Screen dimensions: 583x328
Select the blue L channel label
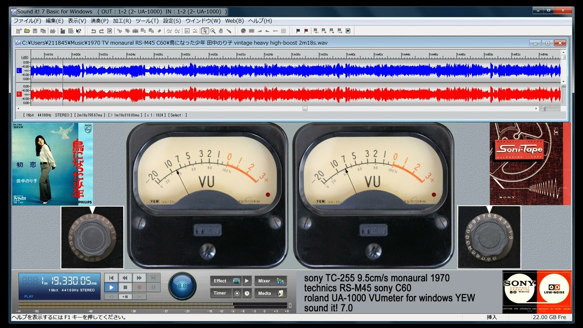(19, 71)
